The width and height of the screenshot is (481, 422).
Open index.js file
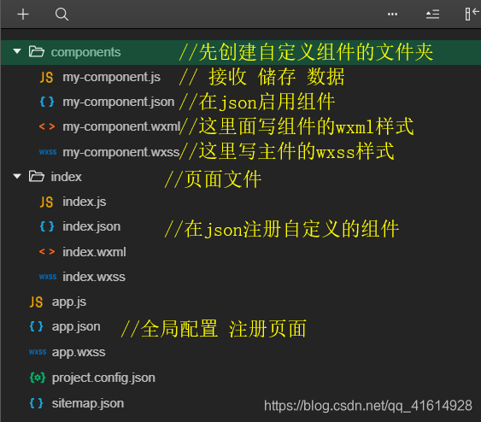[x=85, y=202]
